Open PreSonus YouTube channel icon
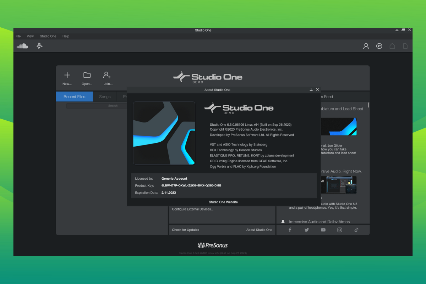The image size is (426, 284). 323,230
